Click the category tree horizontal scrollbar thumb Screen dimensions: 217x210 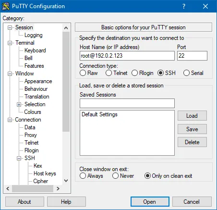(33, 188)
